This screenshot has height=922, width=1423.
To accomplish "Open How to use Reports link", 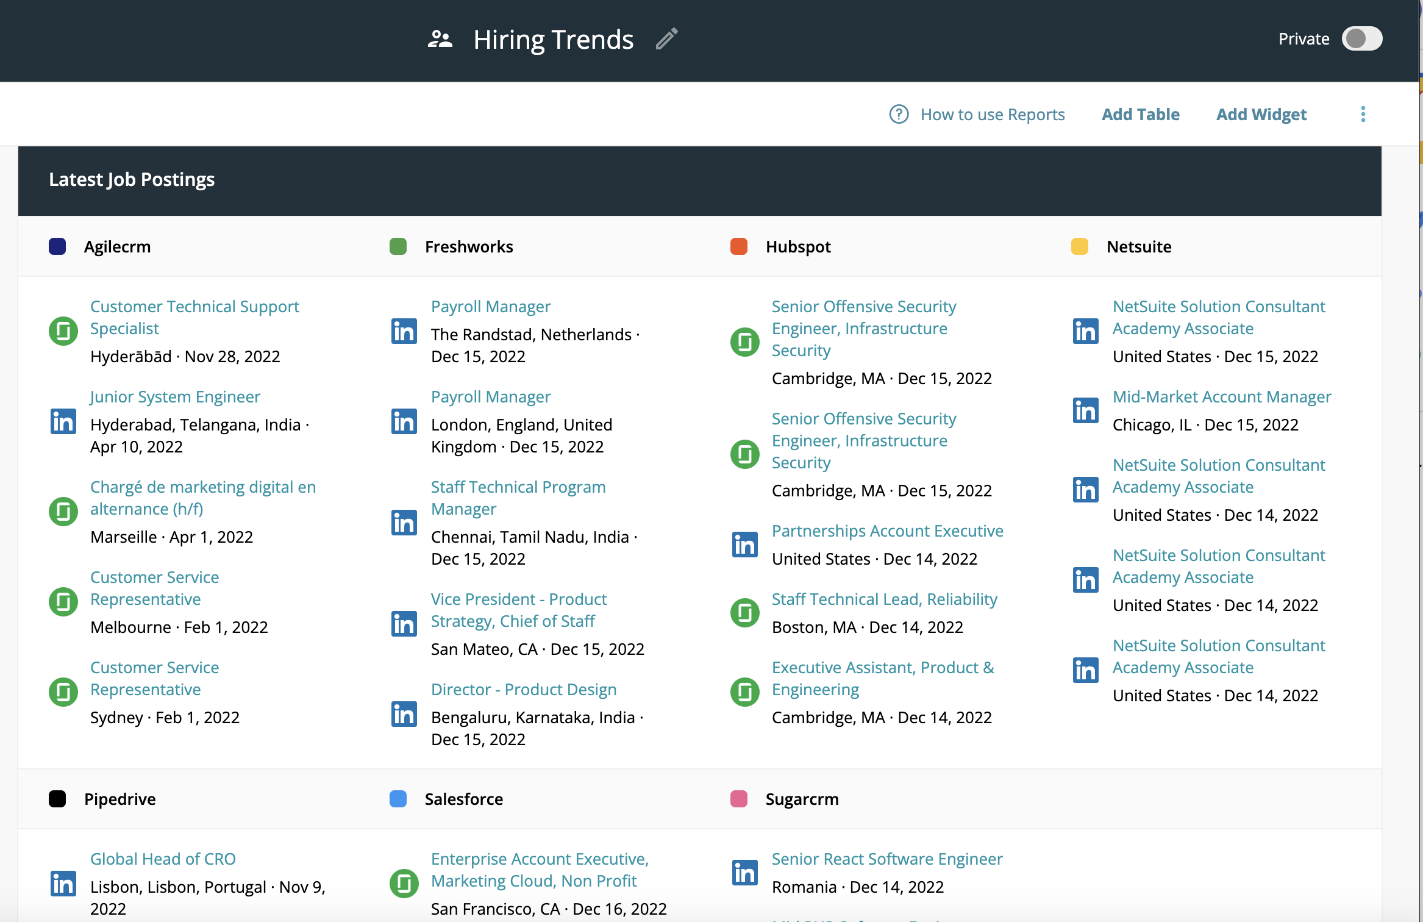I will (993, 114).
